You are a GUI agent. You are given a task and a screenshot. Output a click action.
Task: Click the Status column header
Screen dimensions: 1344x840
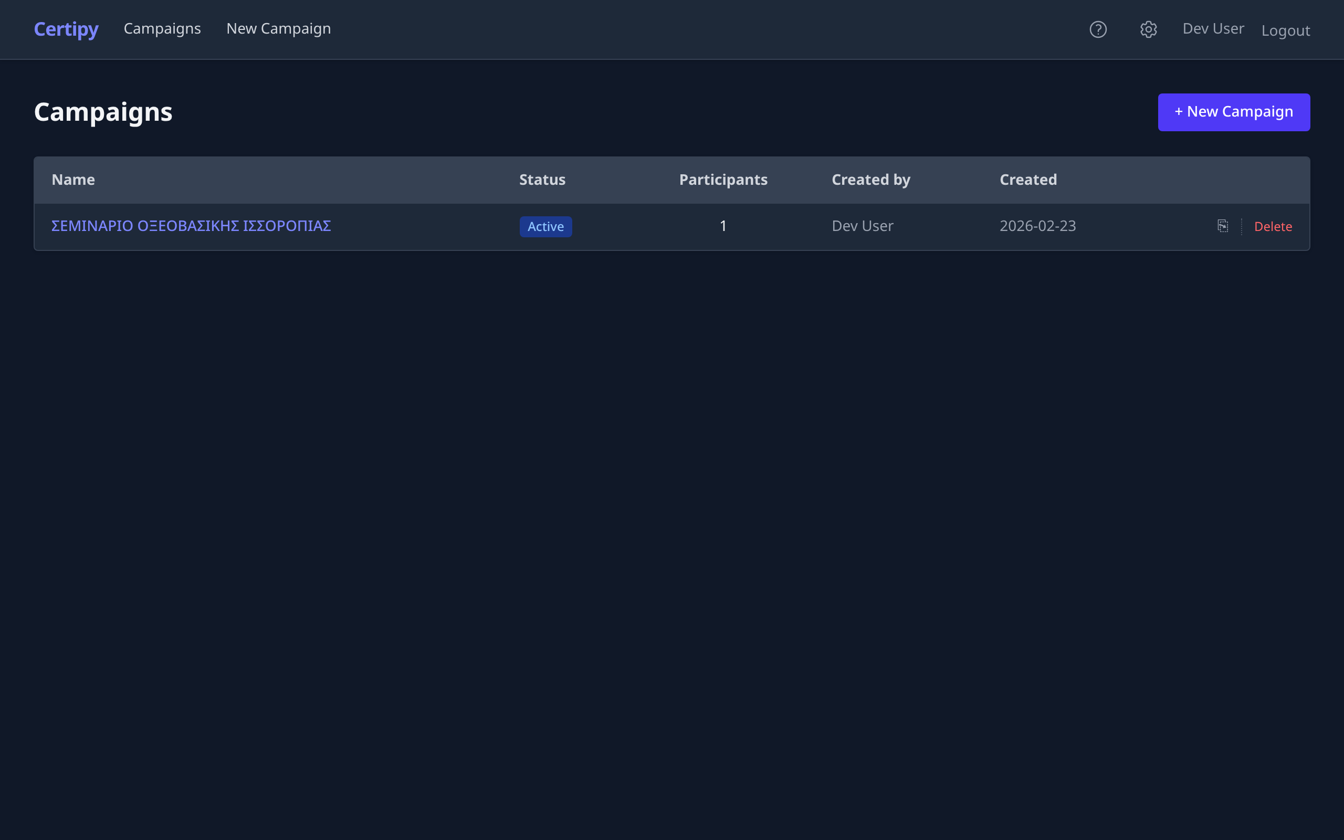[x=542, y=180]
